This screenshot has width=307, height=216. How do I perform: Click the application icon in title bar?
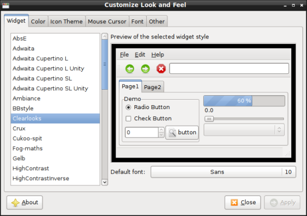click(x=6, y=5)
